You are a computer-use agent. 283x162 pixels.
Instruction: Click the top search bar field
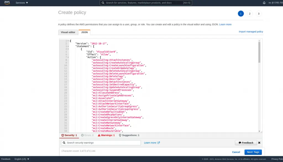(x=146, y=3)
